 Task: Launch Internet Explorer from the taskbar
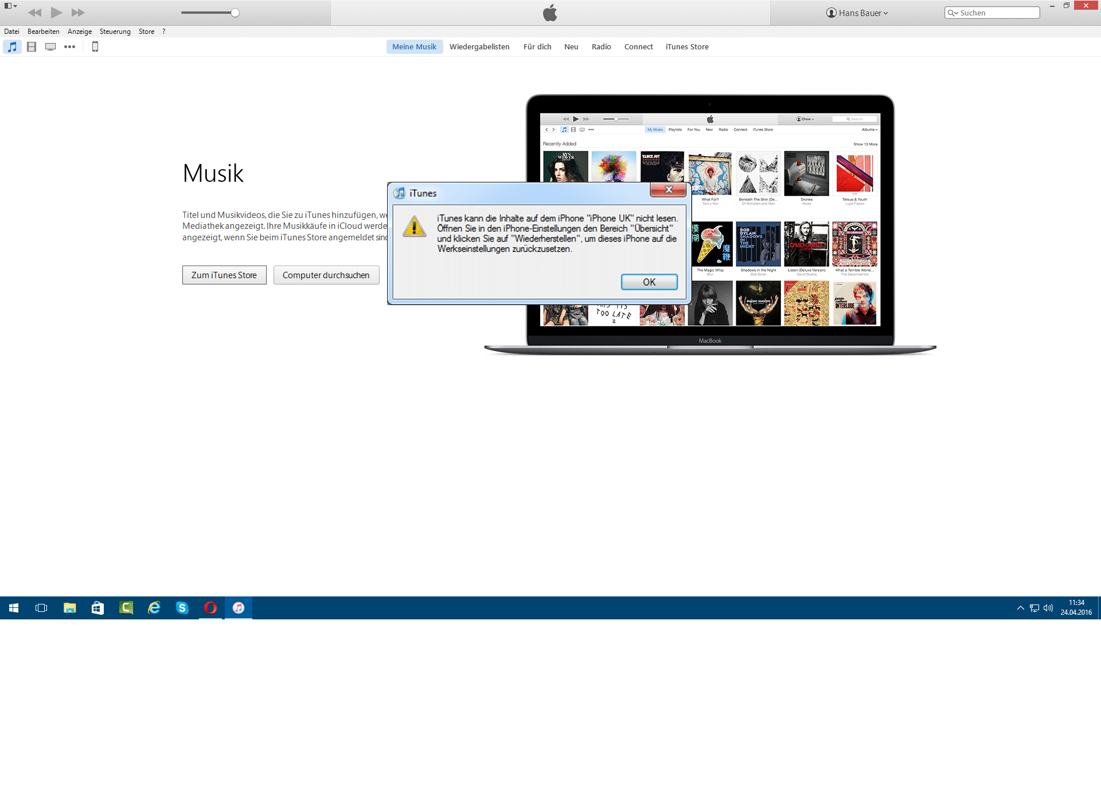pos(154,608)
